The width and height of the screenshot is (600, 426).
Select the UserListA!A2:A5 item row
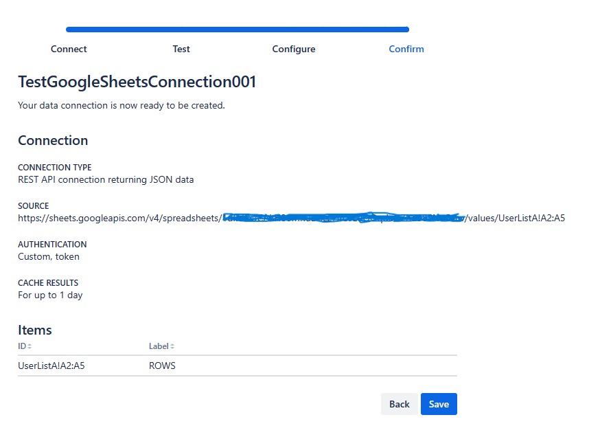[x=51, y=366]
